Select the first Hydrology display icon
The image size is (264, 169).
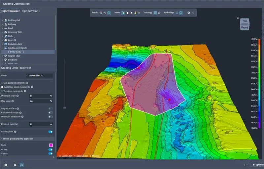(177, 13)
